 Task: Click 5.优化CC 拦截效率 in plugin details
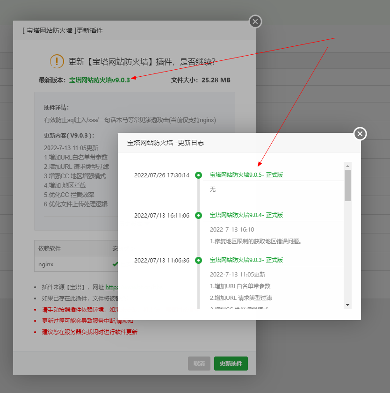(x=69, y=195)
